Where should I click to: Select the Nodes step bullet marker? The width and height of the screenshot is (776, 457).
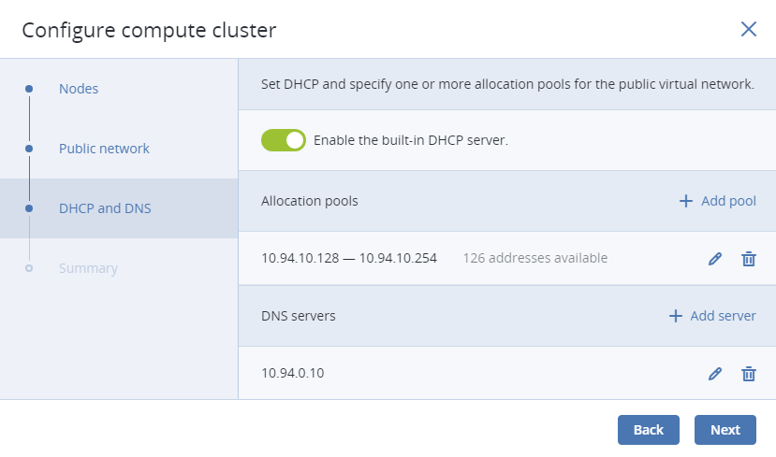click(29, 89)
